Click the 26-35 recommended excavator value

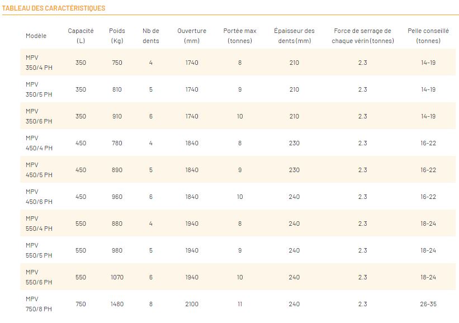428,304
